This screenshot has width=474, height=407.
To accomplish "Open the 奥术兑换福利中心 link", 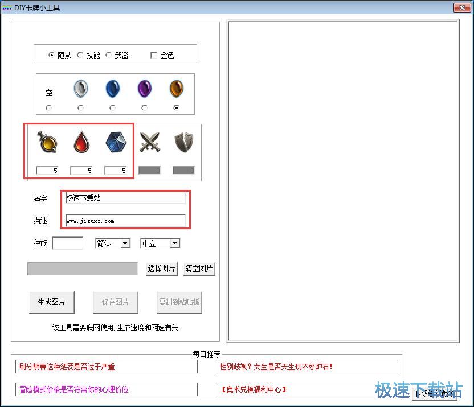I will pos(307,389).
